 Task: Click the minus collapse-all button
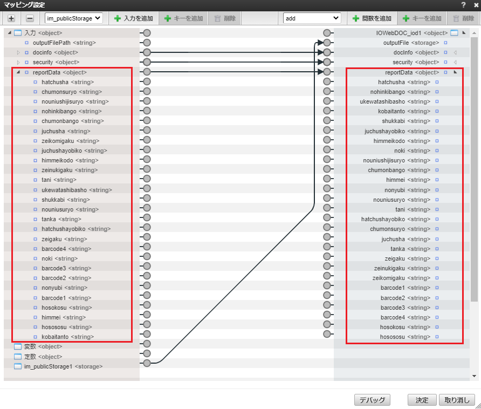[30, 18]
